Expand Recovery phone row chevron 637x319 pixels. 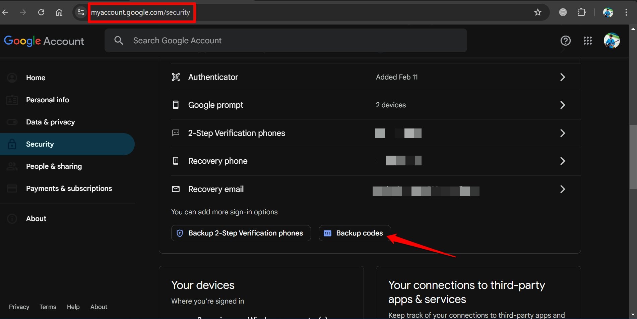[x=563, y=161]
